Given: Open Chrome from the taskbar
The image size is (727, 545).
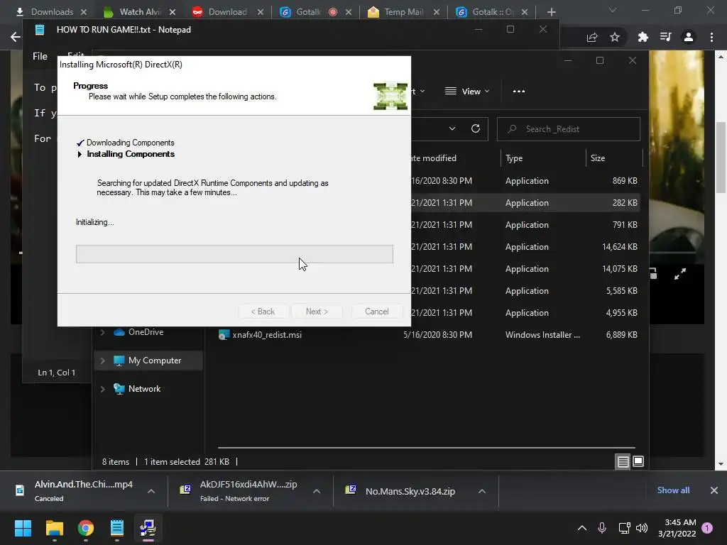Looking at the screenshot, I should 86,528.
